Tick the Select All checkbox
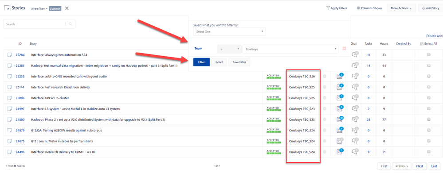 coord(422,44)
